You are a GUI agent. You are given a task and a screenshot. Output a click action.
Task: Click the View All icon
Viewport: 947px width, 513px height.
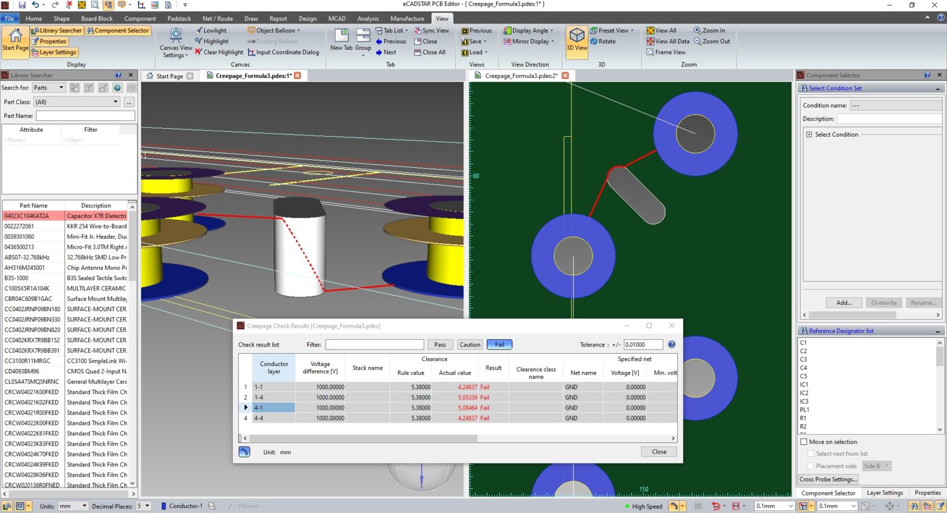tap(661, 30)
